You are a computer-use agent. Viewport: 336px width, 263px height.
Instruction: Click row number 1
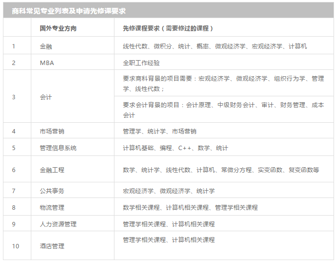(x=14, y=46)
